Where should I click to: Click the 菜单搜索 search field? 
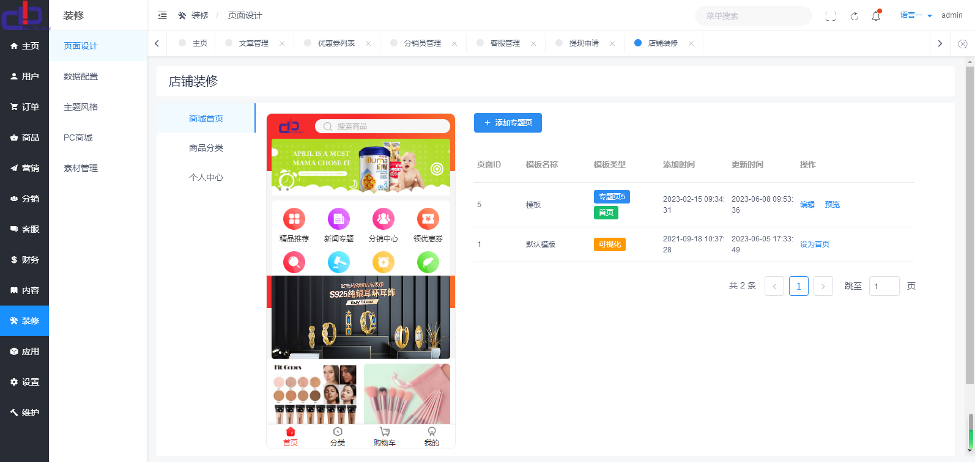pos(753,16)
